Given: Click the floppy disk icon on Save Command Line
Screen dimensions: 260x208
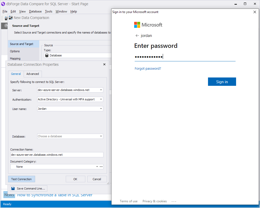Looking at the screenshot, I should pos(12,188).
